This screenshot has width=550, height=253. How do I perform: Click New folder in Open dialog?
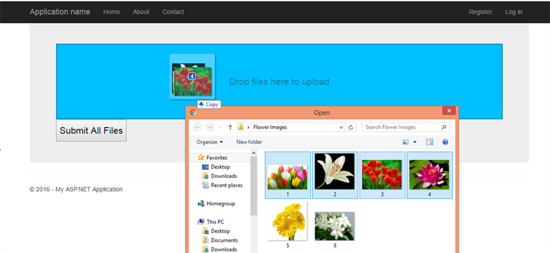(249, 142)
